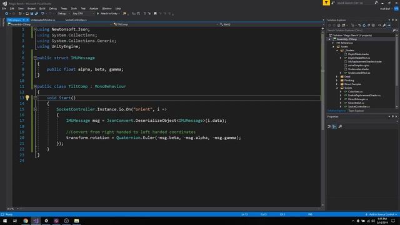The image size is (400, 225).
Task: Click the Navigate Backward toolbar icon
Action: tap(7, 14)
